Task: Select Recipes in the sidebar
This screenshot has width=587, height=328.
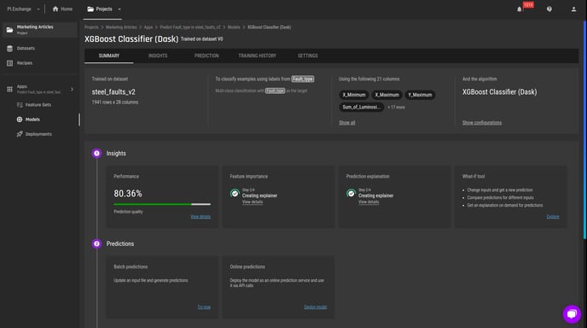Action: click(x=25, y=63)
